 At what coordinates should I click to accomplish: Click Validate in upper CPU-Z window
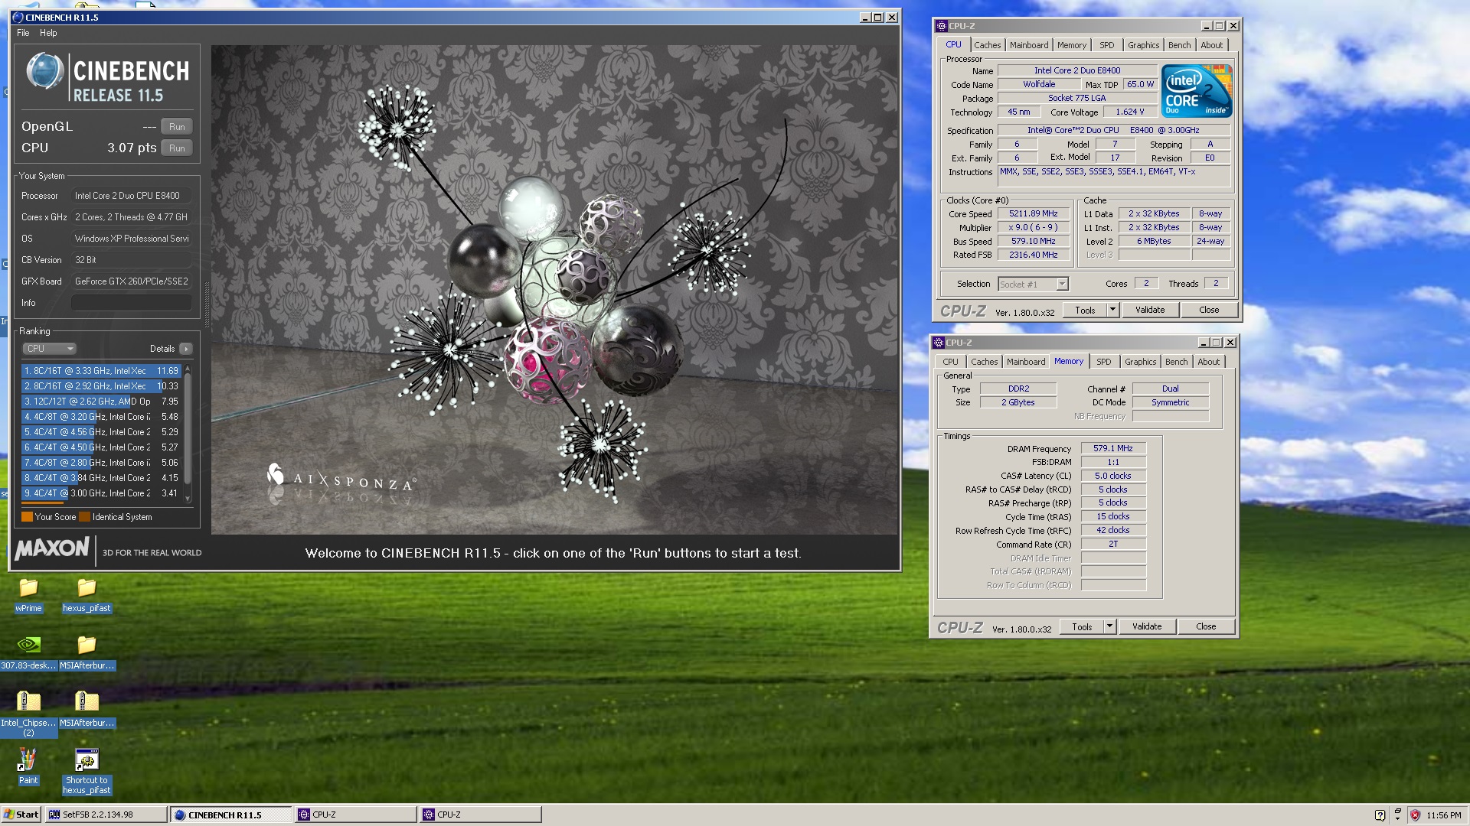tap(1149, 310)
